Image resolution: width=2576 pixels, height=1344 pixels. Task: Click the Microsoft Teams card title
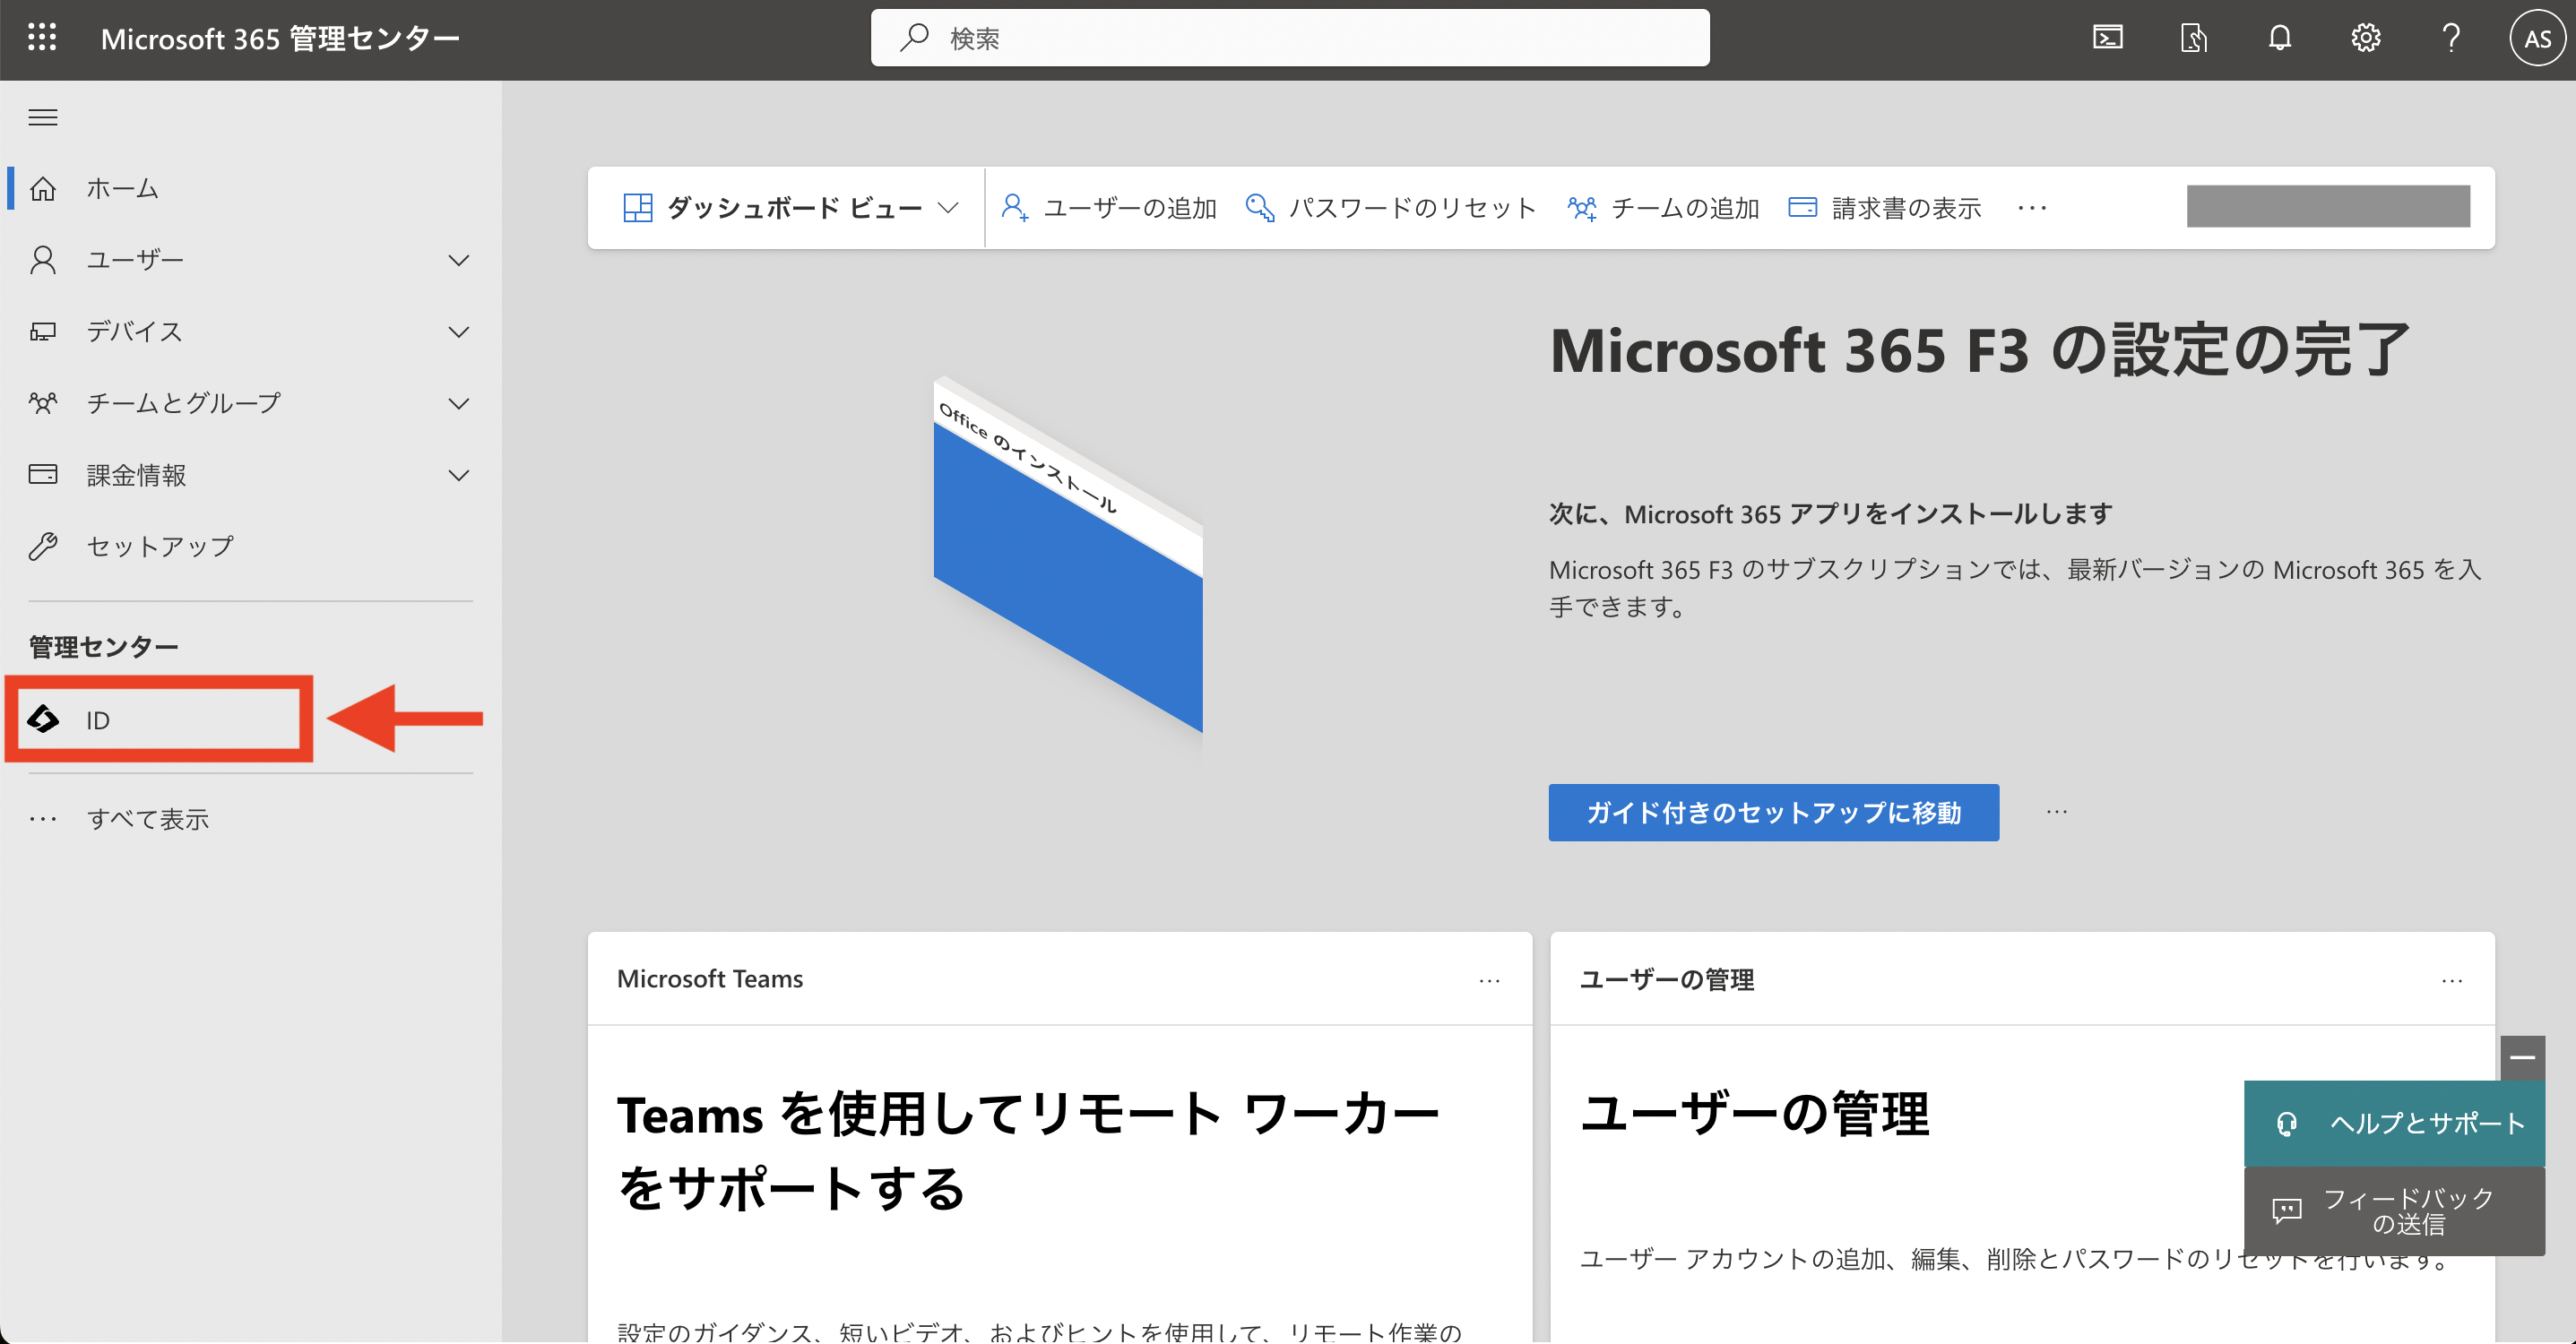tap(710, 979)
